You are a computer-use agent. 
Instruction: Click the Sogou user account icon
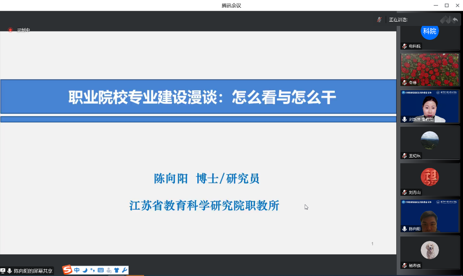[109, 270]
